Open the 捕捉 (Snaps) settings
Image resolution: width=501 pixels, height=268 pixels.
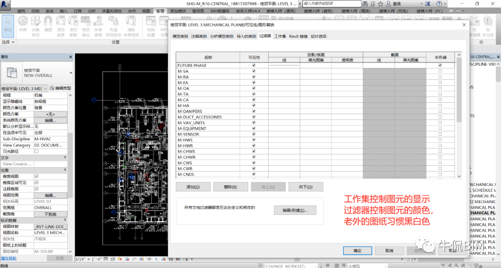[x=48, y=24]
